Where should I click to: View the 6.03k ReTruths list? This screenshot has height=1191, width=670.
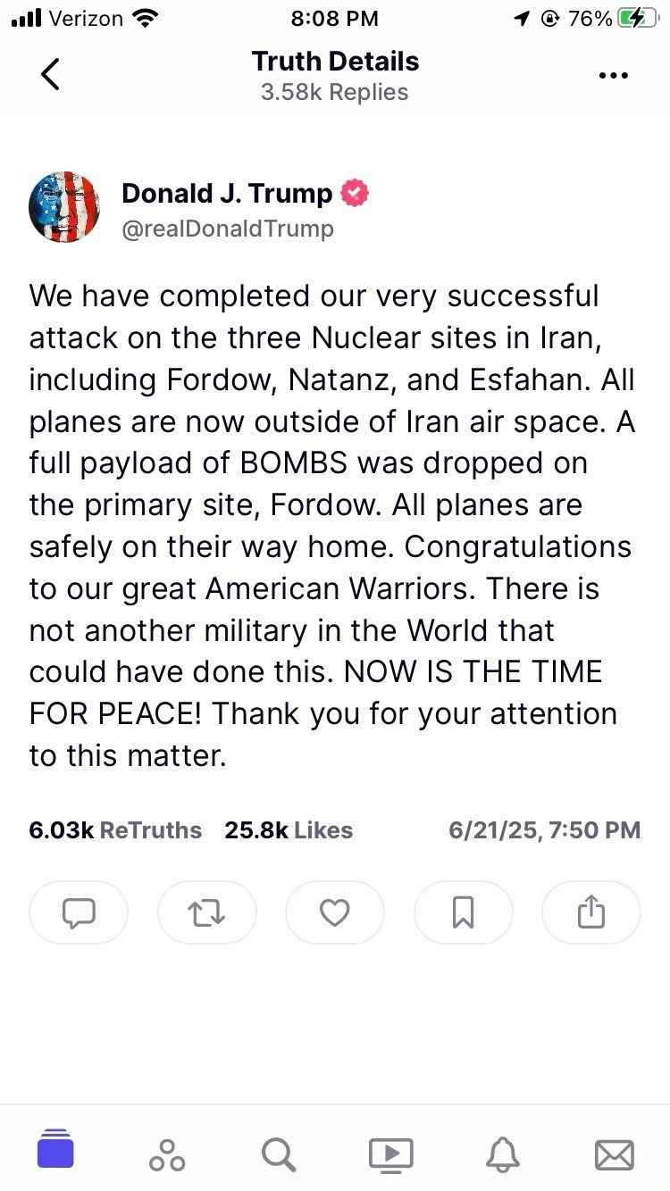(115, 830)
